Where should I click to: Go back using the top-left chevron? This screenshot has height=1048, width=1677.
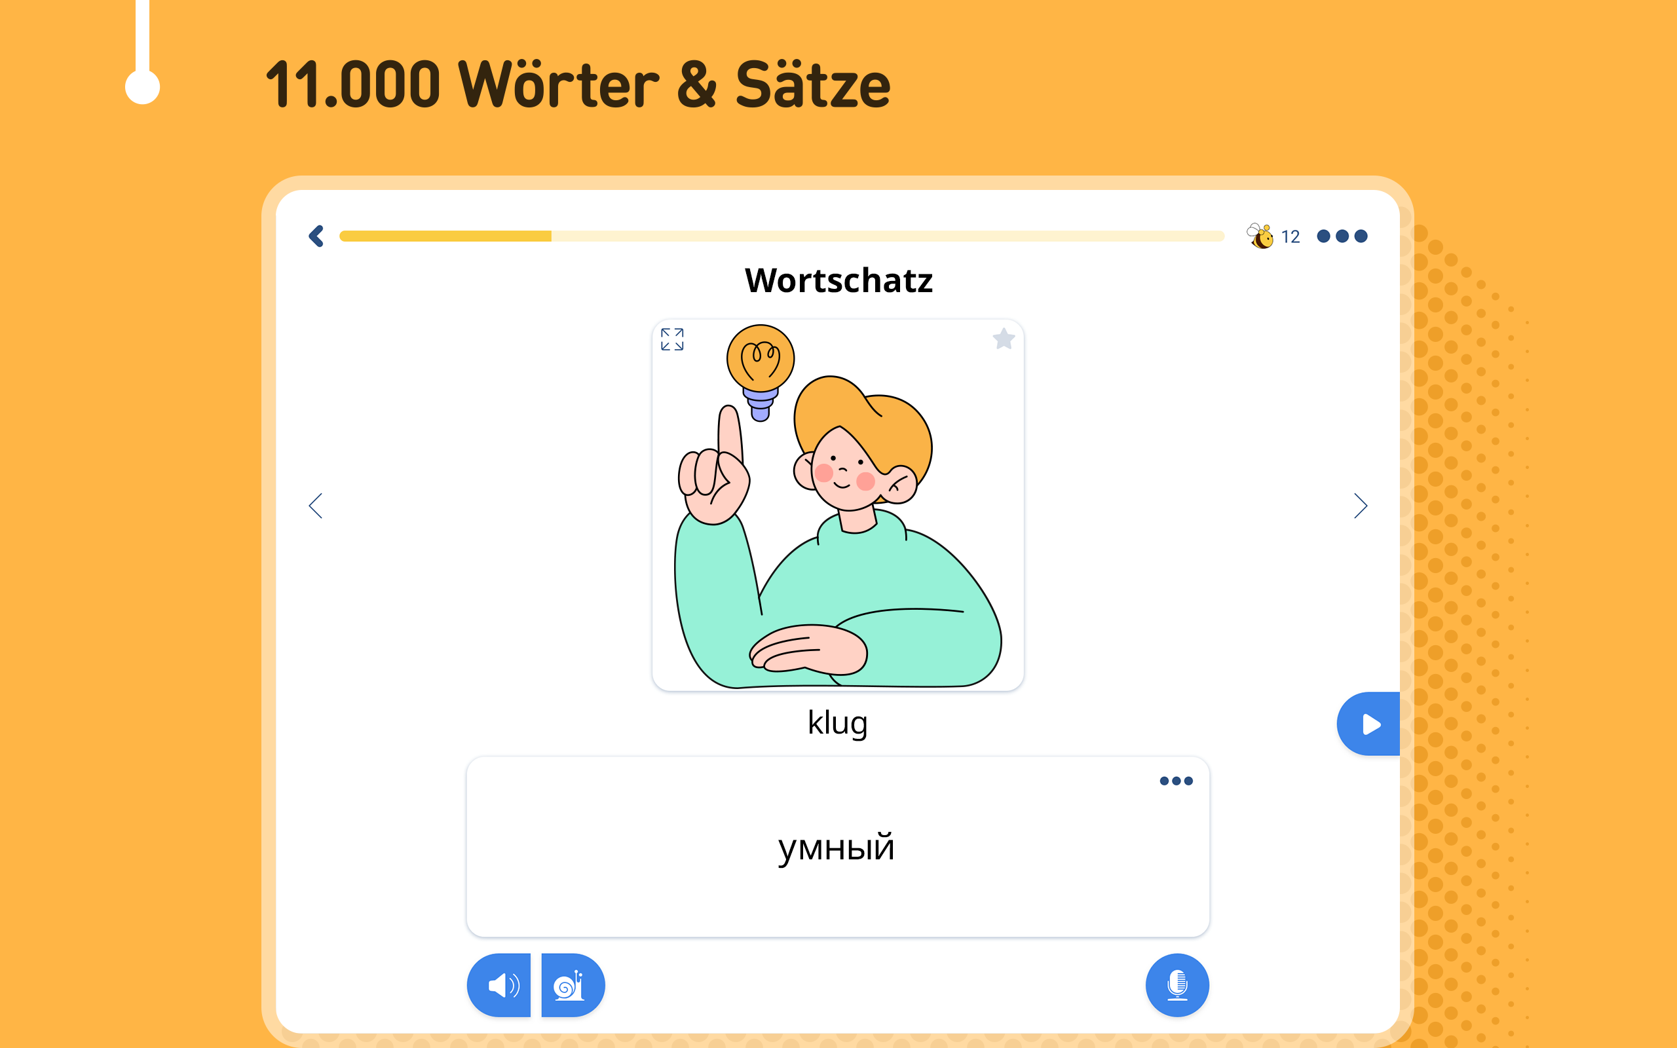(316, 236)
